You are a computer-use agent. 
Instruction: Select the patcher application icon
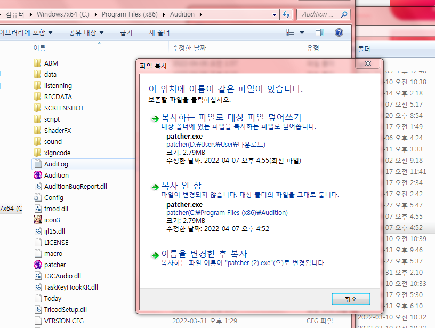pyautogui.click(x=38, y=265)
